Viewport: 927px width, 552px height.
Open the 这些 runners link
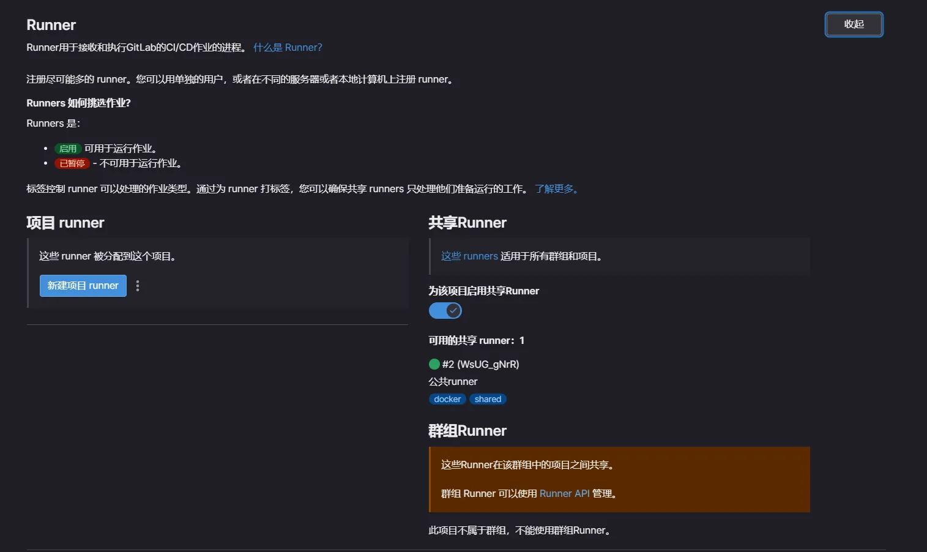469,256
